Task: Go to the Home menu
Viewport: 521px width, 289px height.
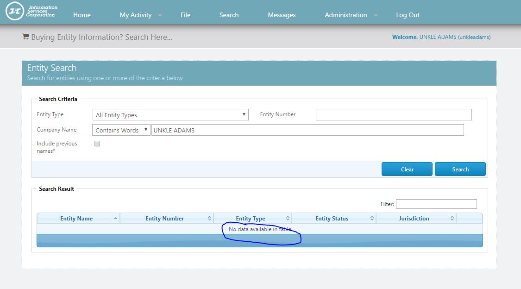Action: 82,15
